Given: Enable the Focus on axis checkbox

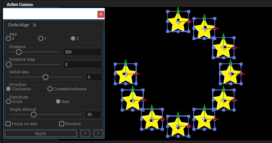Looking at the screenshot, I should [x=8, y=124].
